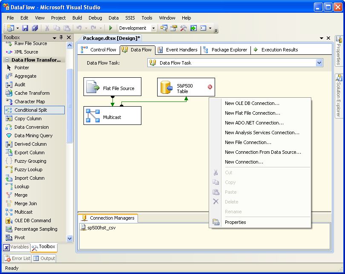Click the Save icon in the toolbar

pos(25,28)
